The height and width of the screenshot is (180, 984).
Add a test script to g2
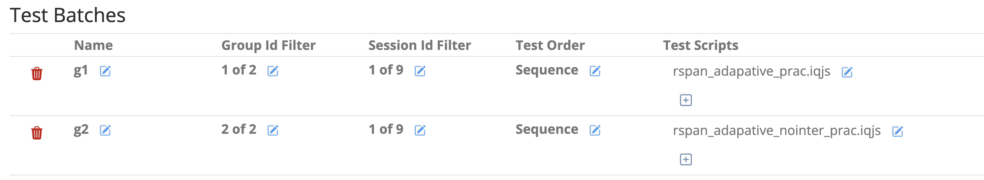point(686,160)
